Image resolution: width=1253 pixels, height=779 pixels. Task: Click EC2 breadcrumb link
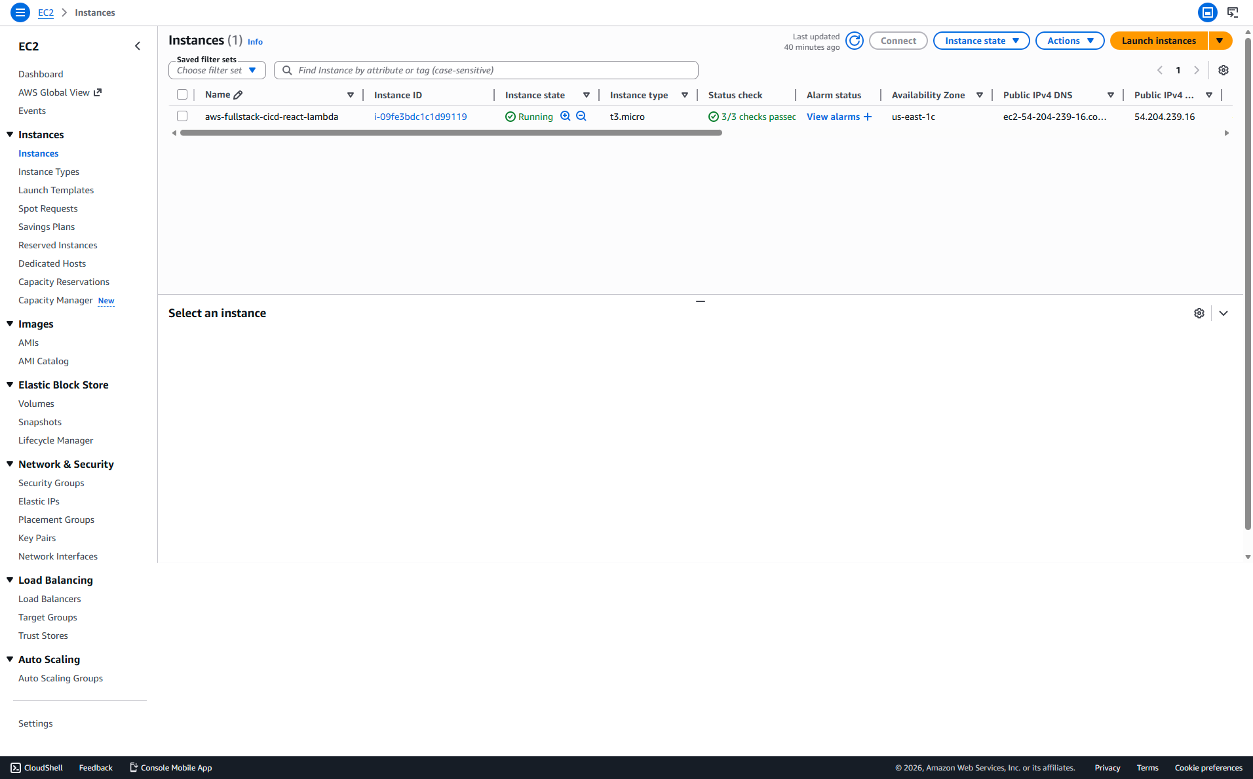[x=46, y=12]
